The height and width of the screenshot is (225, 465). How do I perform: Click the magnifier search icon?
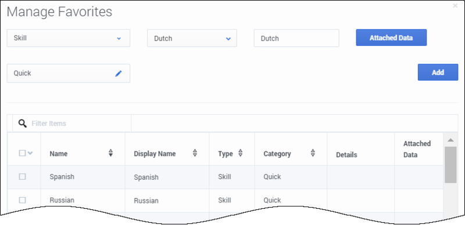point(23,123)
